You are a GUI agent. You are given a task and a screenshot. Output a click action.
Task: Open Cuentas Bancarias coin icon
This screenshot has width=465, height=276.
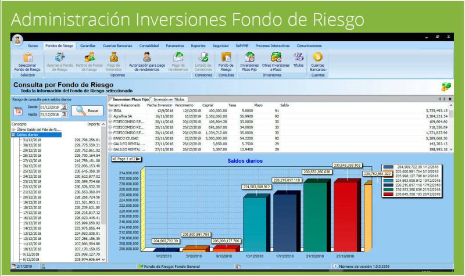click(317, 57)
